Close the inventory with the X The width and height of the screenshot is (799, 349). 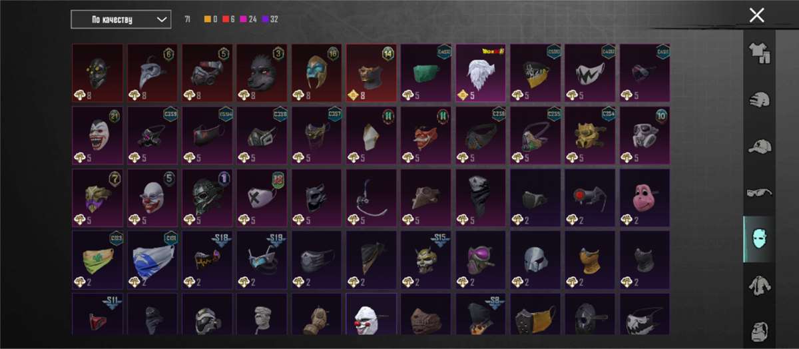point(756,15)
